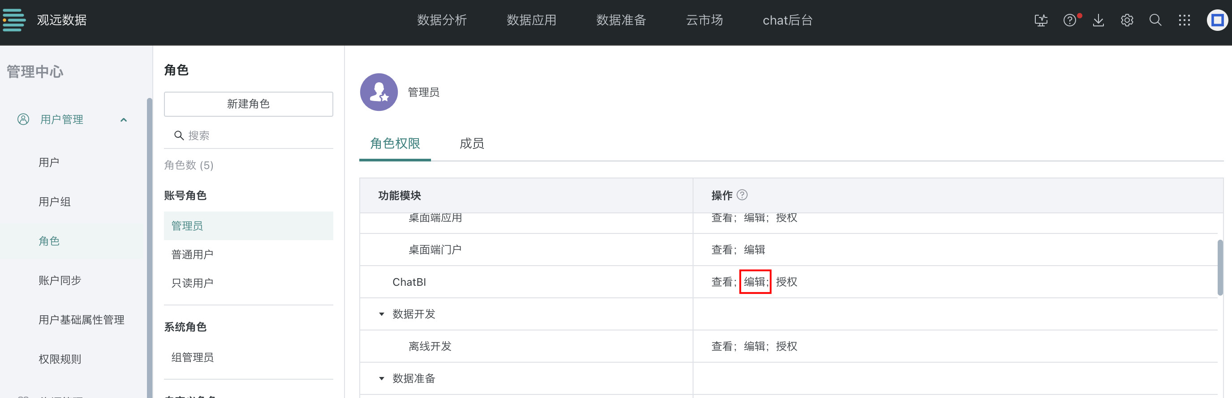Open 用户组 in the sidebar

(55, 202)
